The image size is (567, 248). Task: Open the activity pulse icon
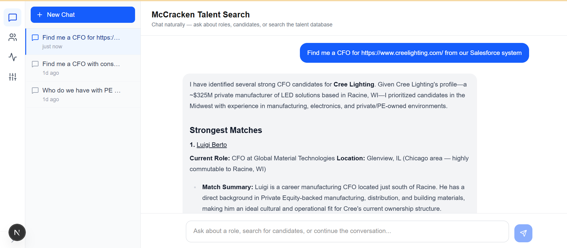click(x=12, y=57)
